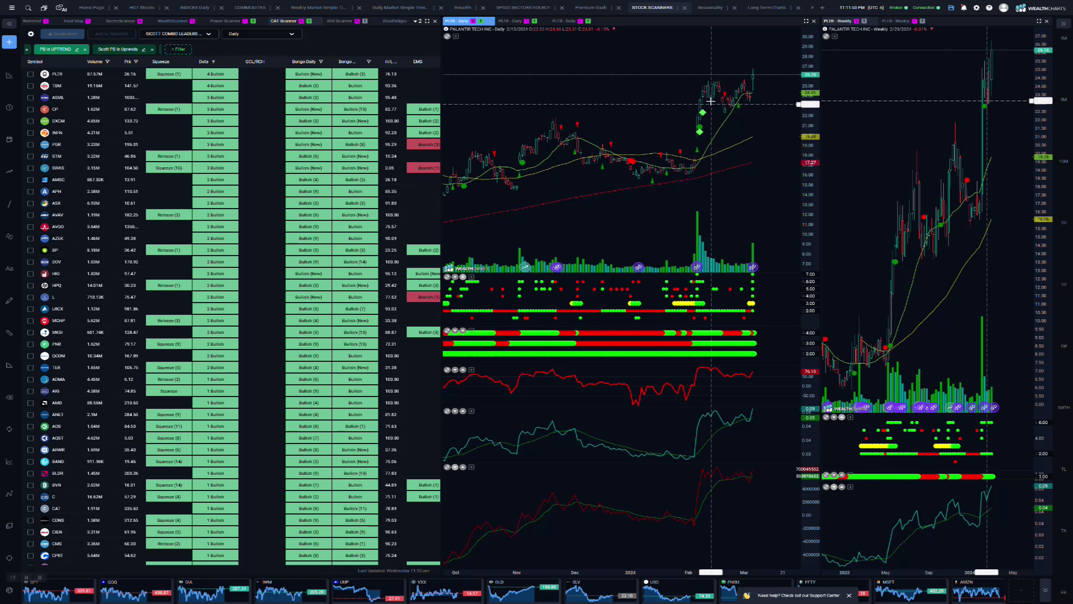Switch to the Long Term Charts tab
This screenshot has width=1073, height=604.
click(x=767, y=8)
